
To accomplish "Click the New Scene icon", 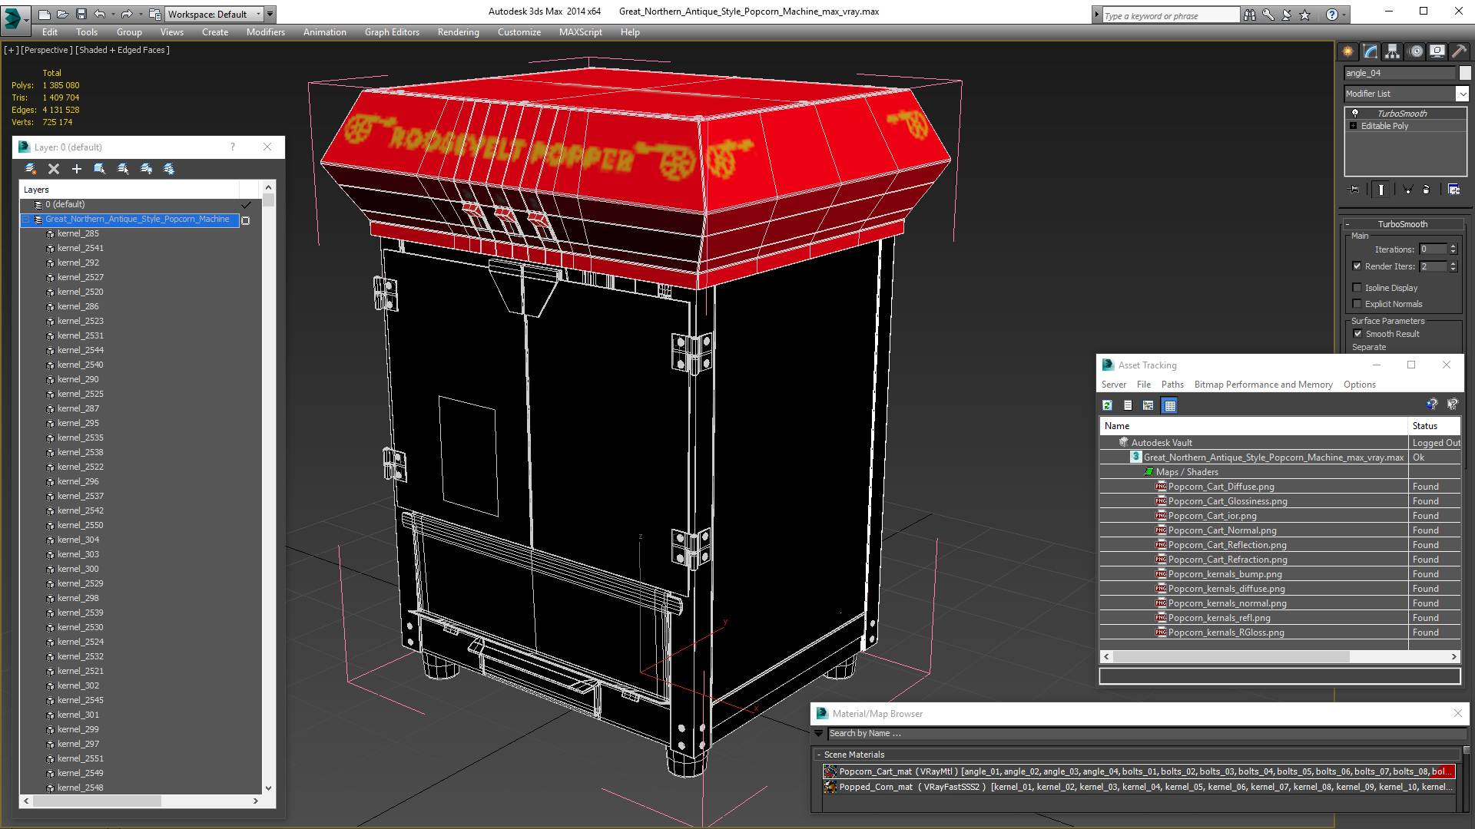I will click(45, 14).
